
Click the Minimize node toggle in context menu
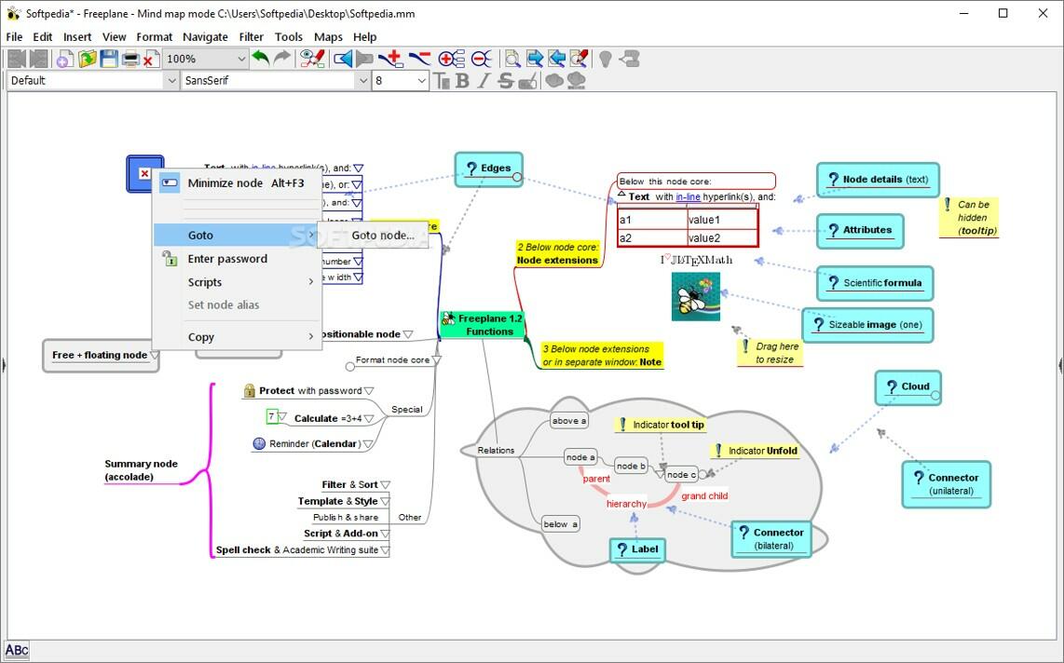point(225,183)
